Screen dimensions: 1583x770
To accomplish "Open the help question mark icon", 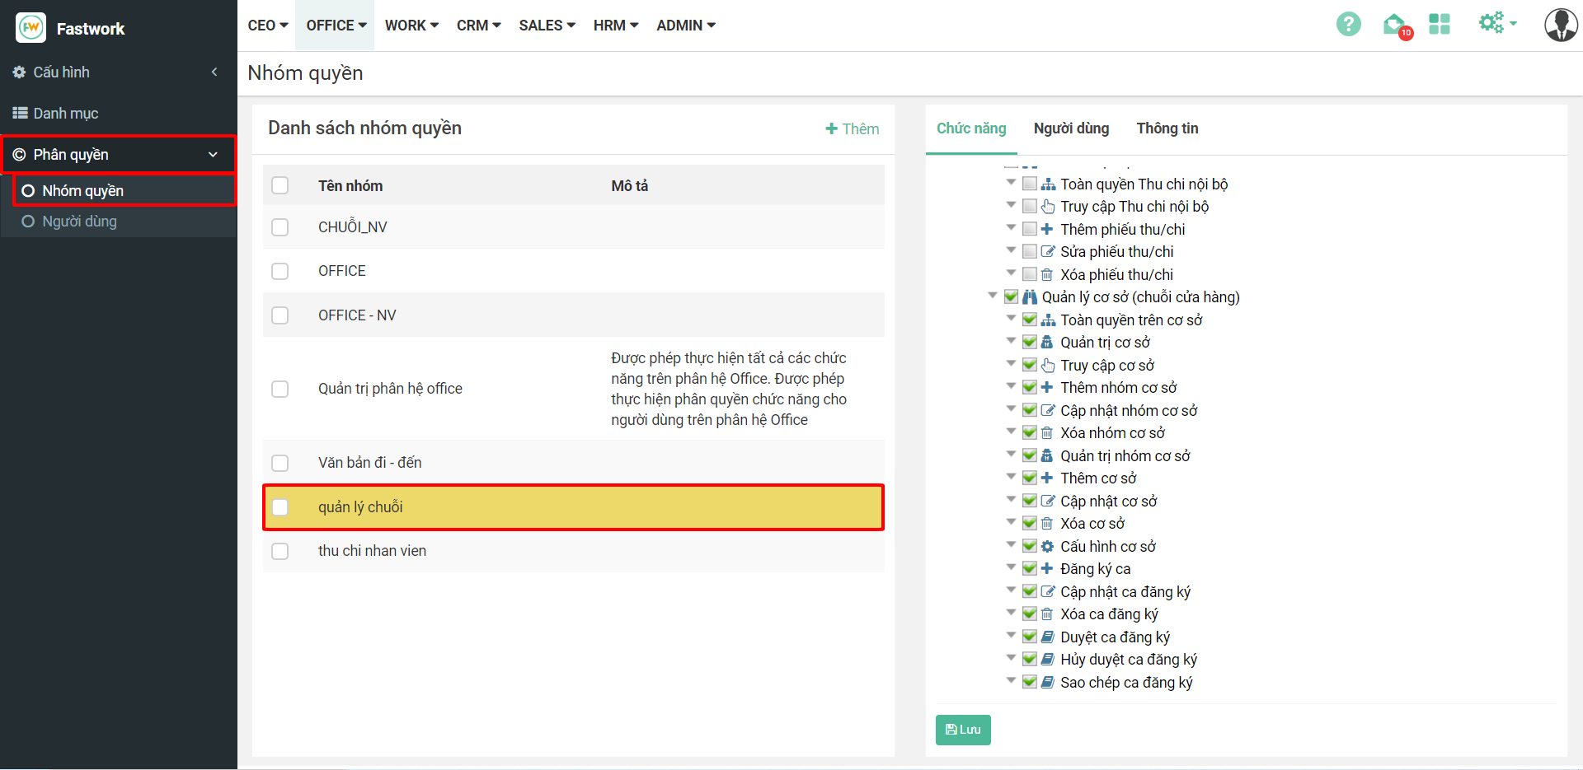I will pos(1348,25).
